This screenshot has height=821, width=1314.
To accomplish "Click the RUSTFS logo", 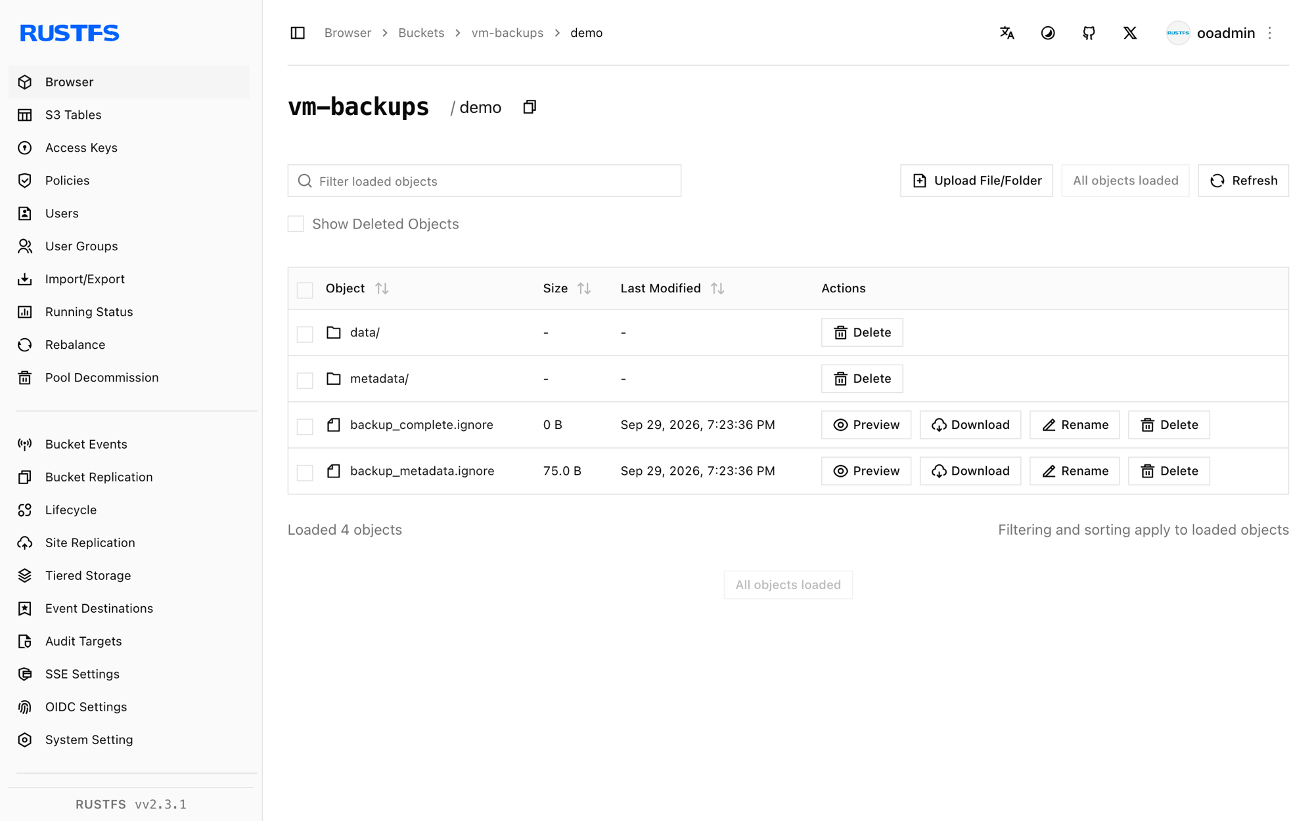I will [70, 33].
